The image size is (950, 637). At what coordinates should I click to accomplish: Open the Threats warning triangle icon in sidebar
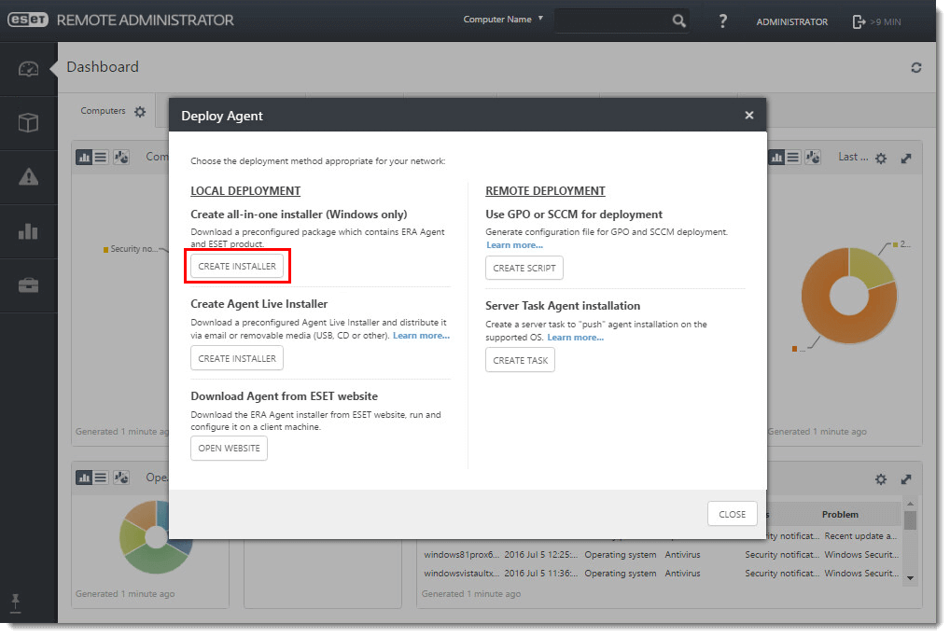(x=29, y=177)
